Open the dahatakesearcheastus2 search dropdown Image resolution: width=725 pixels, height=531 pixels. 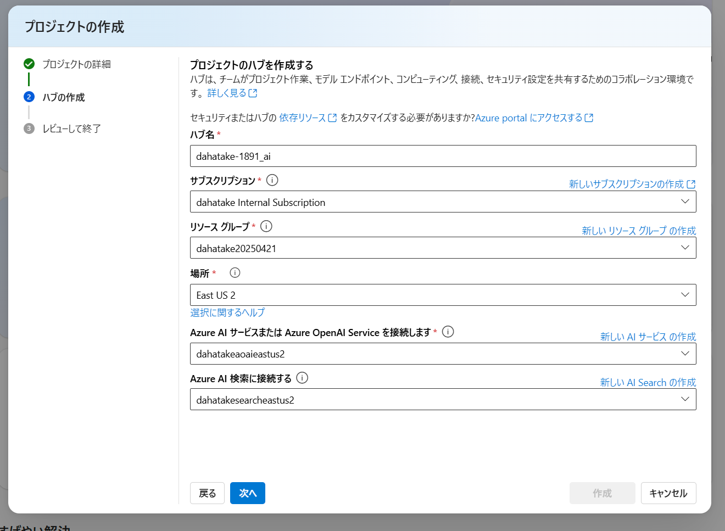[443, 400]
